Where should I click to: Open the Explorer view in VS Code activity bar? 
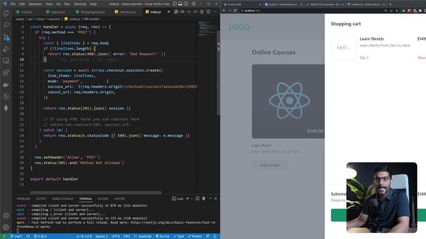[x=6, y=13]
